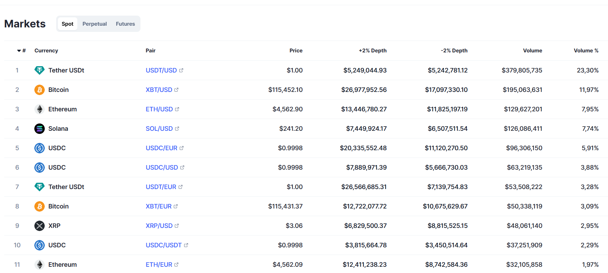Click the Ethereum logo beside ETH/USD
This screenshot has width=608, height=273.
pyautogui.click(x=40, y=109)
